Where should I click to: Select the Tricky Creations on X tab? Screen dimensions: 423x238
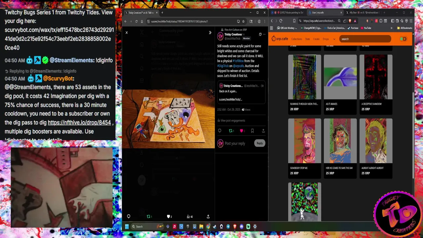coord(141,13)
